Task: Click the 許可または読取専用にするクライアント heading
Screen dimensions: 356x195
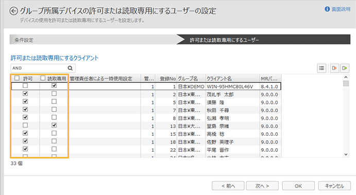Action: (x=55, y=58)
